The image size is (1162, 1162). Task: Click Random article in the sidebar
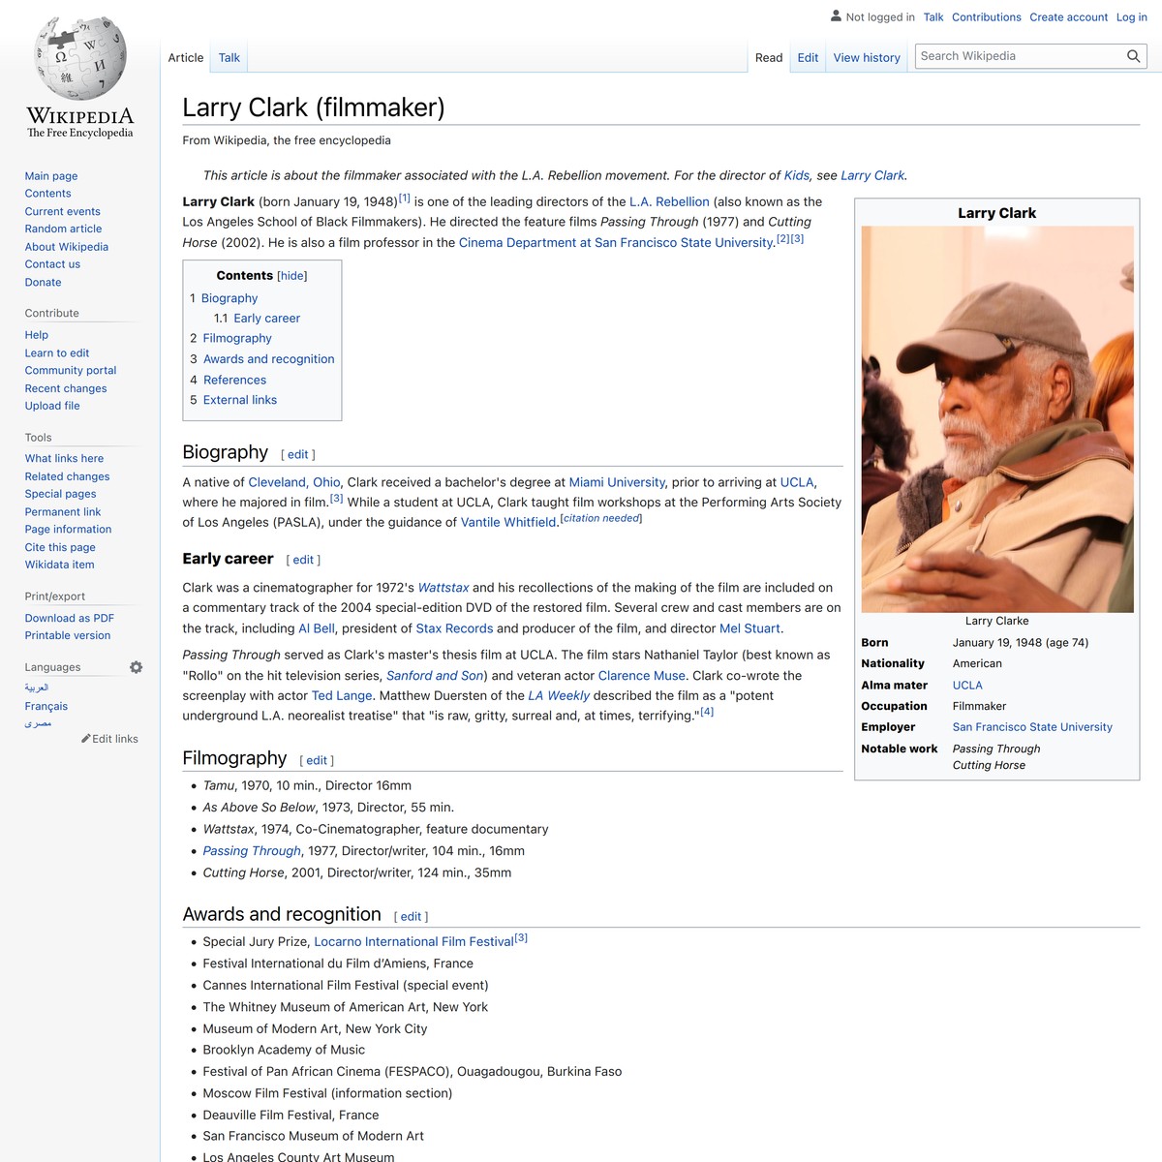click(63, 229)
